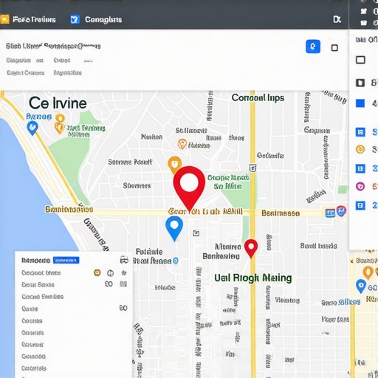The width and height of the screenshot is (378, 378).
Task: Click the search header text in the top white bar
Action: pos(53,46)
